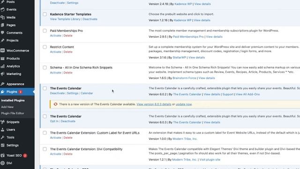
Task: Delete Paid Memberships Pro plugin
Action: [x=68, y=36]
